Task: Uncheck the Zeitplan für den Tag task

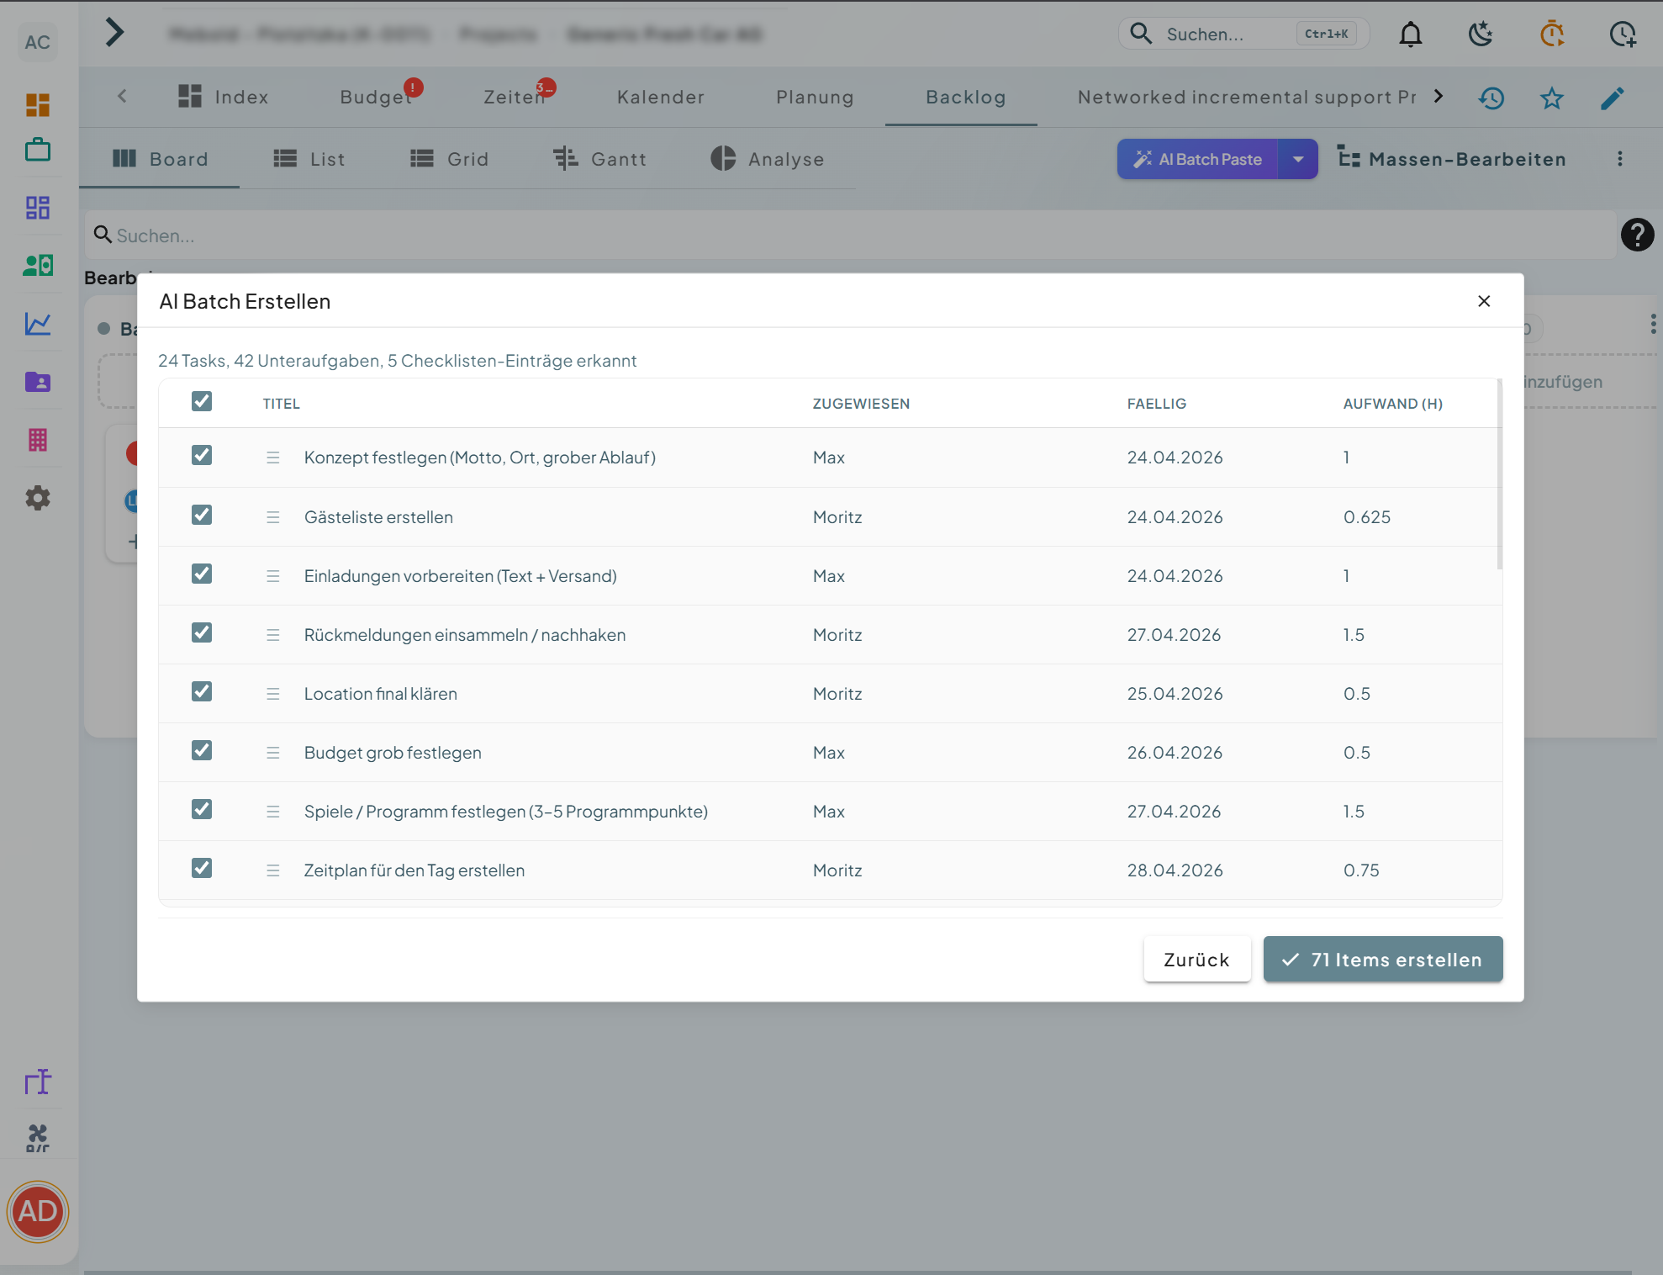Action: pyautogui.click(x=202, y=868)
